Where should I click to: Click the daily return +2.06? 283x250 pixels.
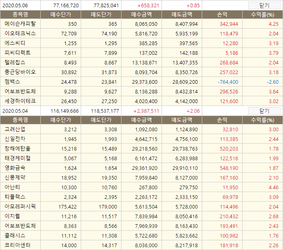(x=193, y=111)
